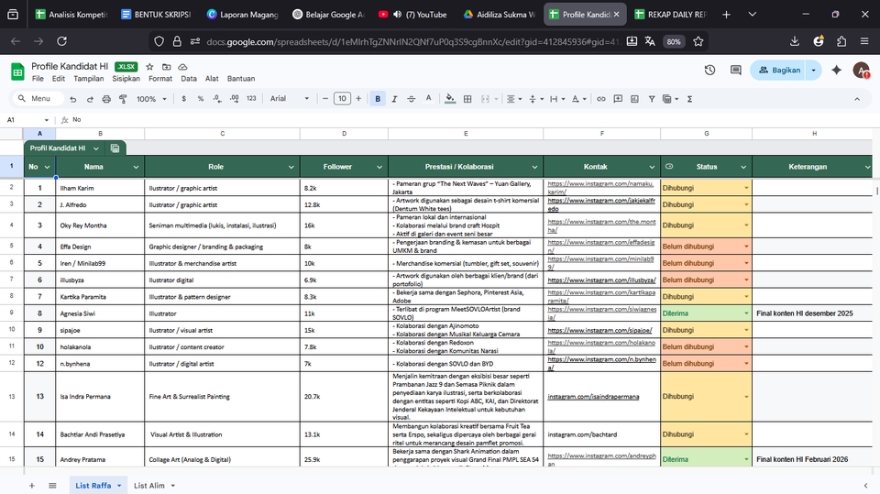Viewport: 880px width, 494px height.
Task: Open the Format menu
Action: tap(159, 79)
